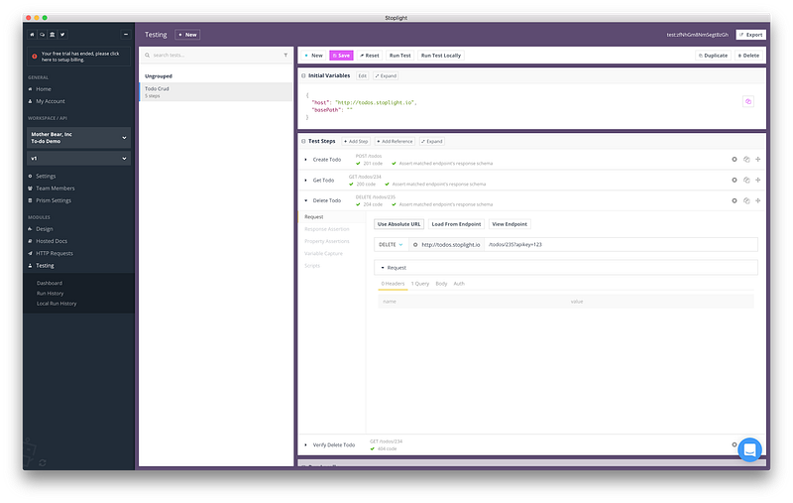Click the pink Save button

point(341,56)
